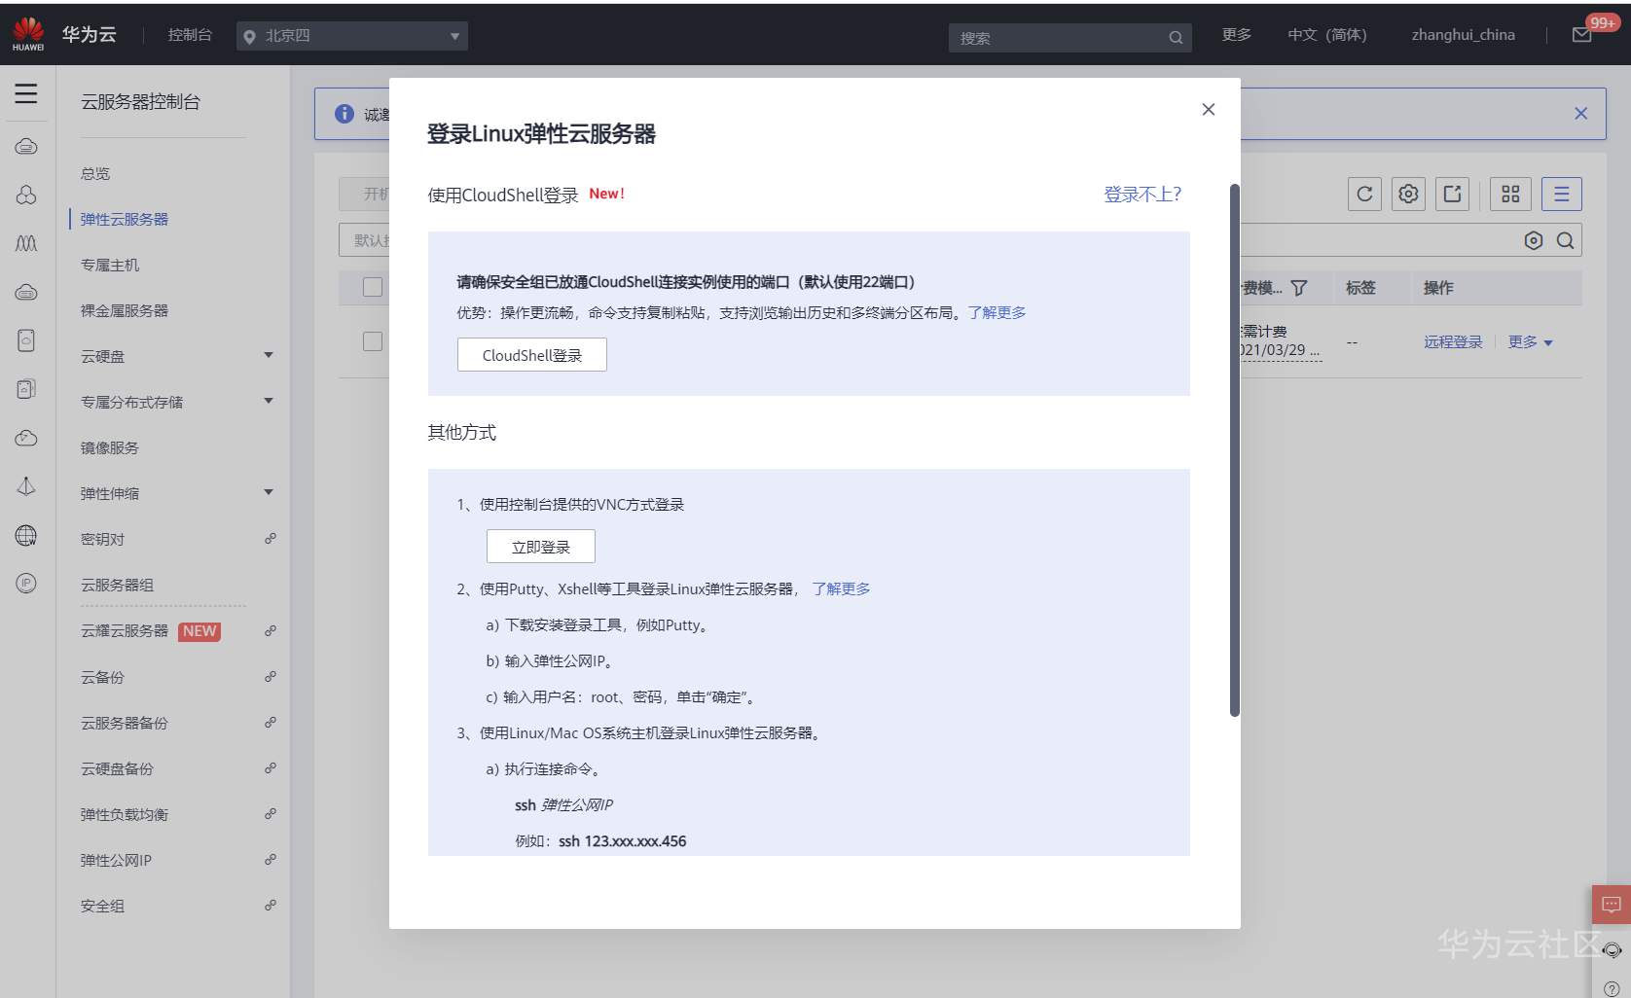1631x998 pixels.
Task: Open the feedback chat icon
Action: point(1612,905)
